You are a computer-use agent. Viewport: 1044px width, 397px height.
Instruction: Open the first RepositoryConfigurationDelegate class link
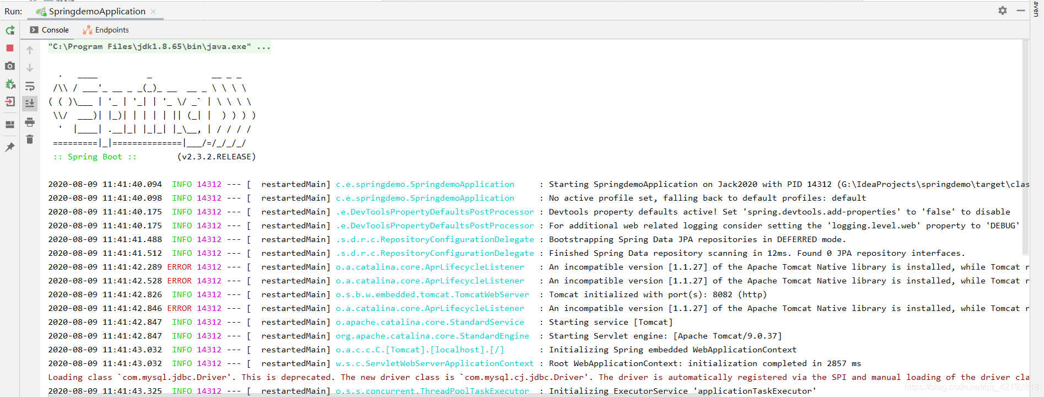[x=435, y=239]
